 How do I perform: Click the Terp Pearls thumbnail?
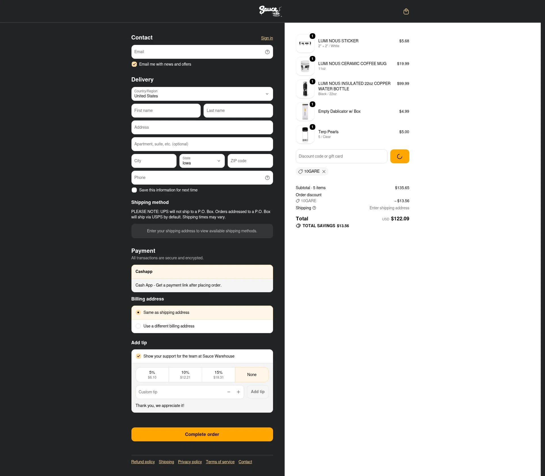(x=305, y=134)
